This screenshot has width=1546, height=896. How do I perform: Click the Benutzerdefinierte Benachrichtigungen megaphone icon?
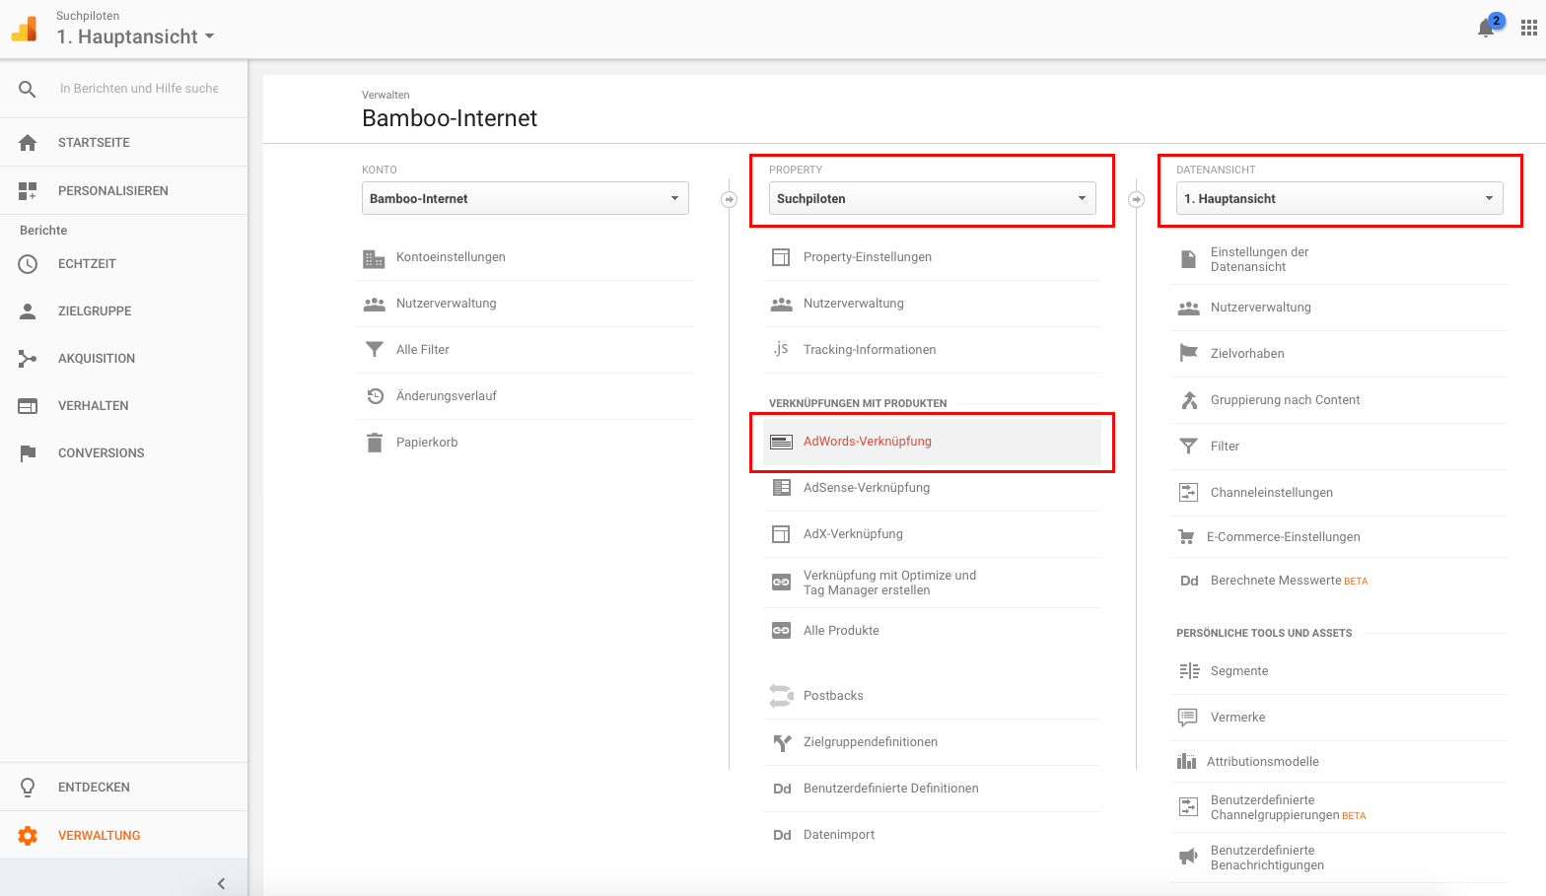[1189, 856]
